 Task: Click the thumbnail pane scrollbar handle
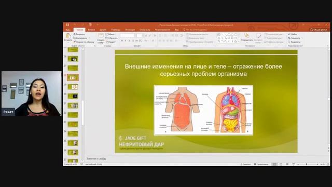coord(82,113)
